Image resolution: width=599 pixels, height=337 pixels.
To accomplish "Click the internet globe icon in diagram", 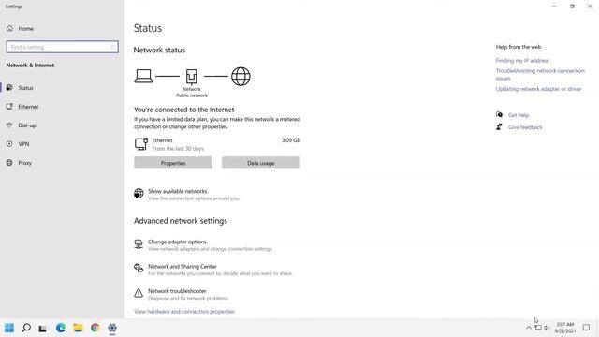I will [x=241, y=77].
